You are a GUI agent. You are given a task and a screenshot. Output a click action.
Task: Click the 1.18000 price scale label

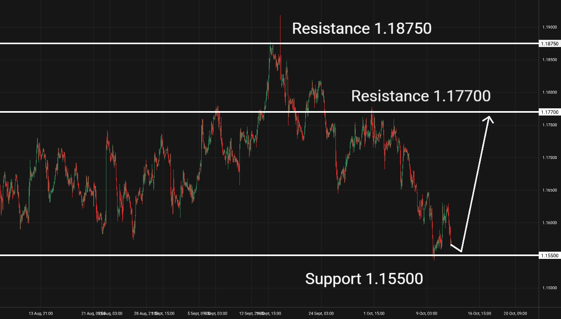(x=549, y=92)
